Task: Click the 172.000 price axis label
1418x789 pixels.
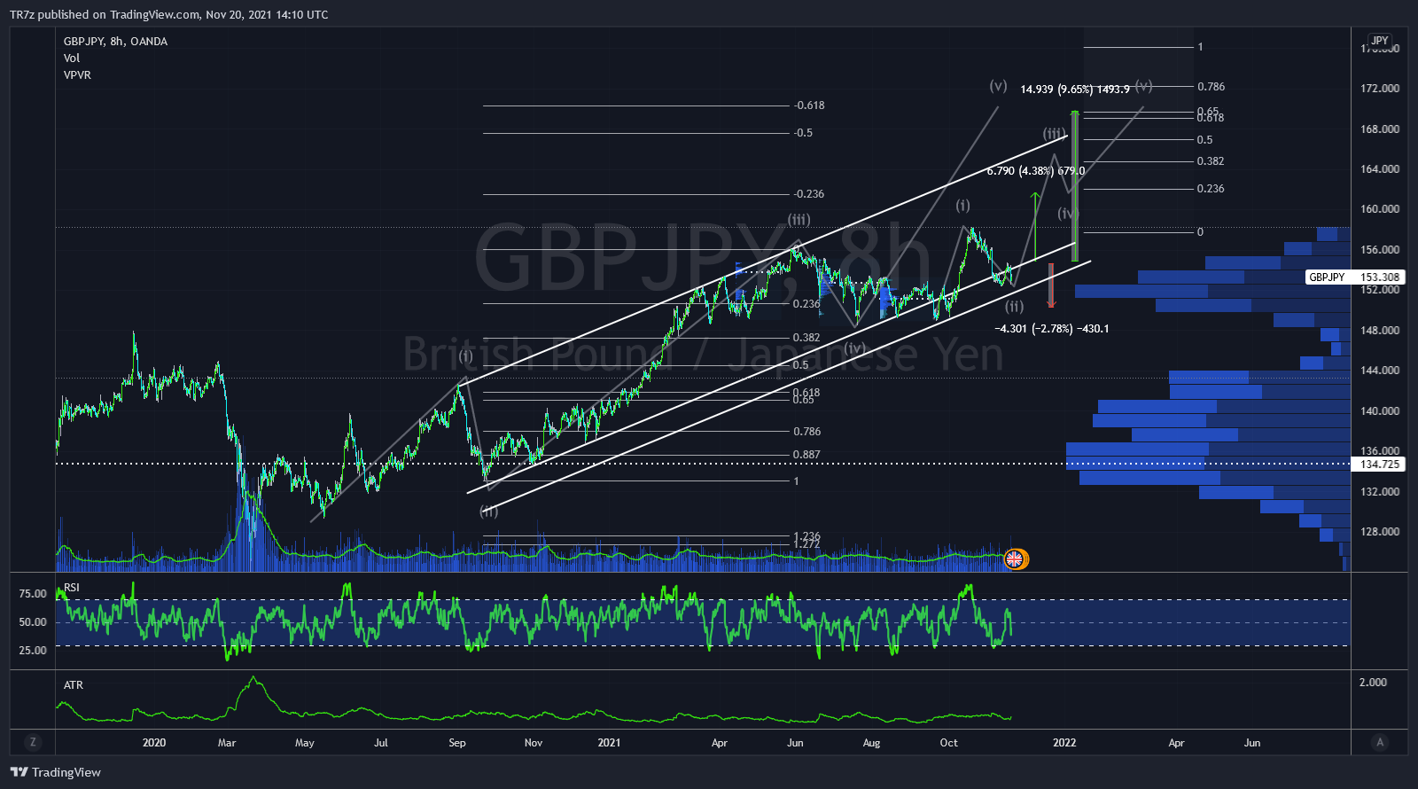Action: tap(1380, 88)
